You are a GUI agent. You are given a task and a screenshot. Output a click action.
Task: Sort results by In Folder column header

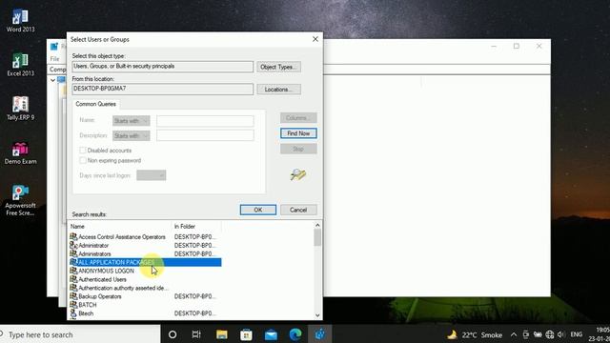click(x=196, y=227)
